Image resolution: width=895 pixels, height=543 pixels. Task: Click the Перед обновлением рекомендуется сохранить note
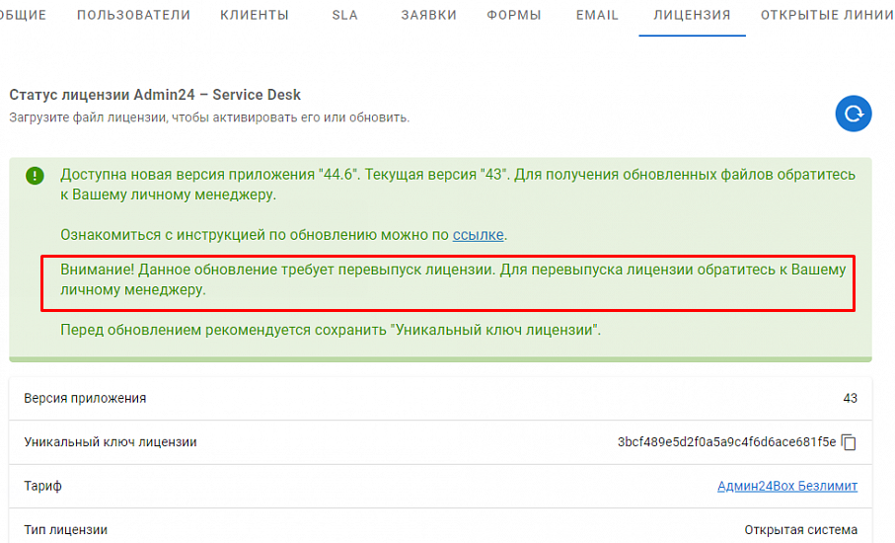click(331, 330)
